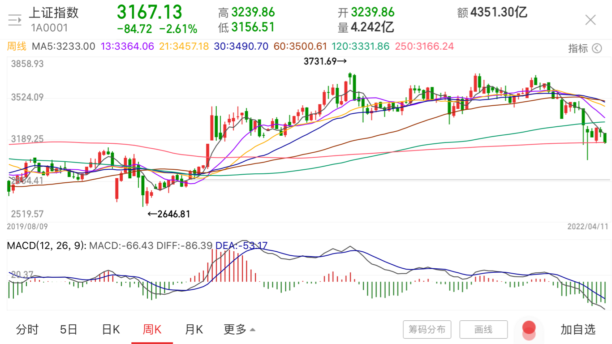Tap the current price 3167.13
612x344 pixels.
(x=150, y=12)
